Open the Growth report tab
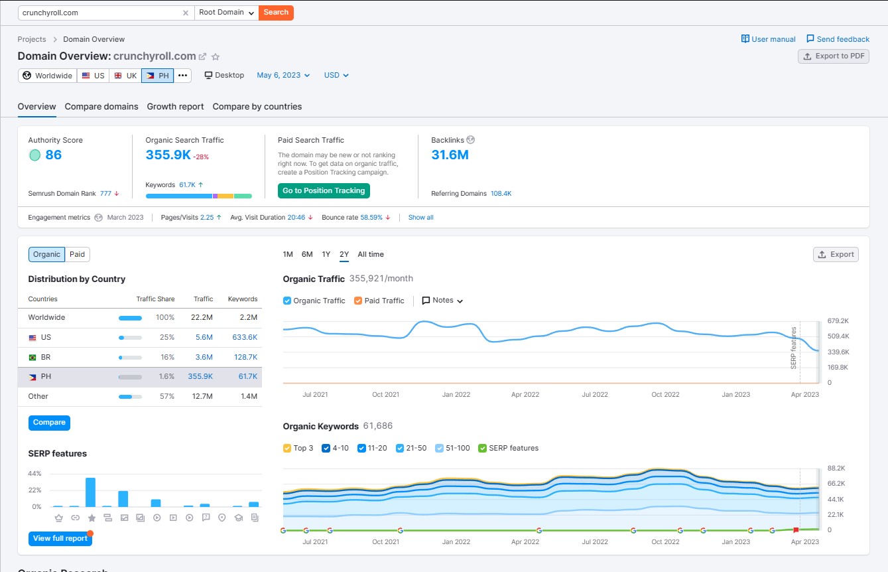 pos(175,107)
